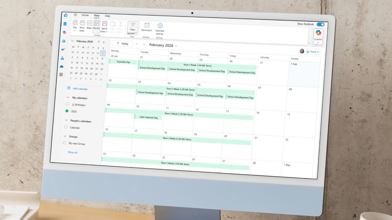Screen dimensions: 392x220
Task: Expand the ribbon collapse chevron
Action: 309,43
